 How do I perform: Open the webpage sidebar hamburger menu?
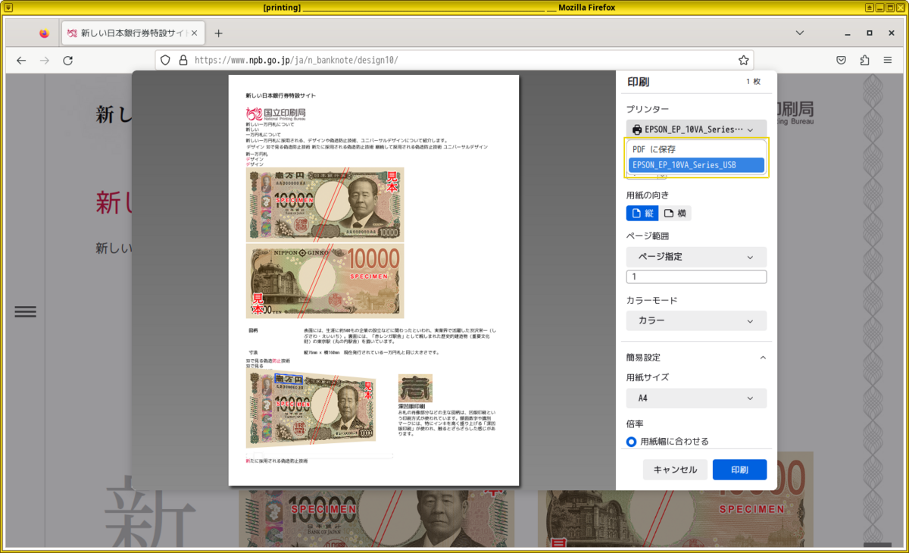(26, 311)
